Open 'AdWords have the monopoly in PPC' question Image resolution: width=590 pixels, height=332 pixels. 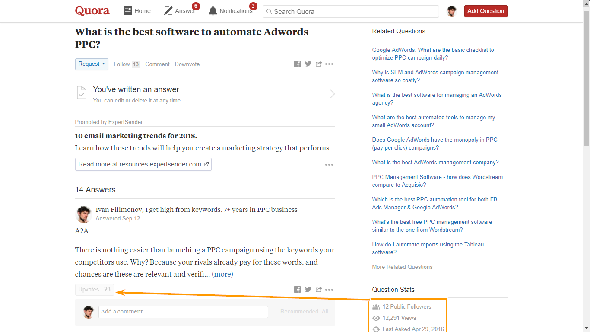(435, 144)
